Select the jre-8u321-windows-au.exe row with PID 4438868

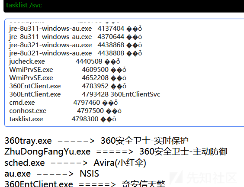(75, 45)
